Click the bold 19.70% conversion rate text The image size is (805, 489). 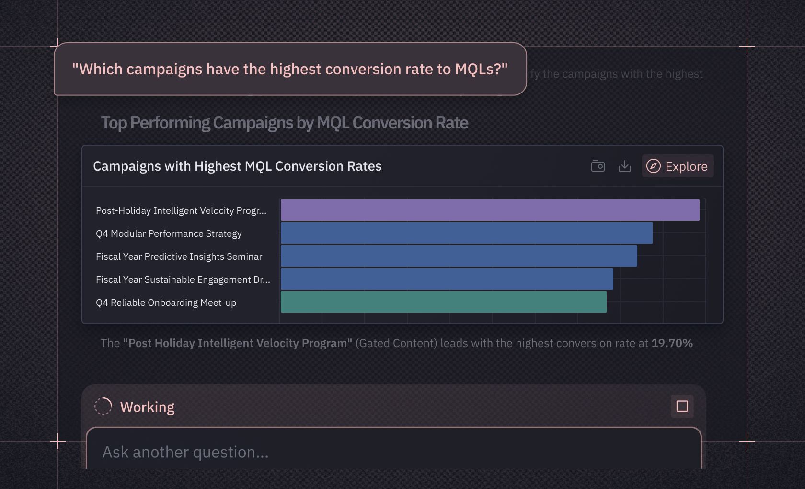coord(672,343)
